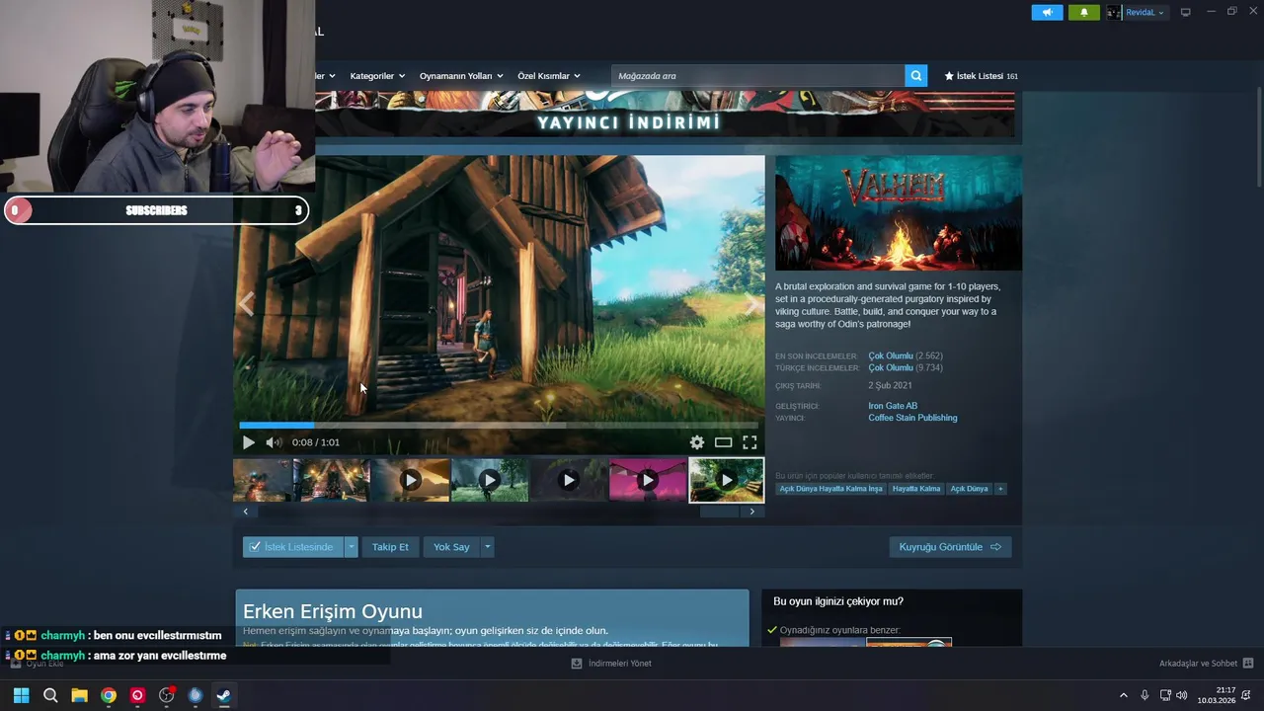Open the red circular app in taskbar
Viewport: 1264px width, 711px height.
[137, 695]
